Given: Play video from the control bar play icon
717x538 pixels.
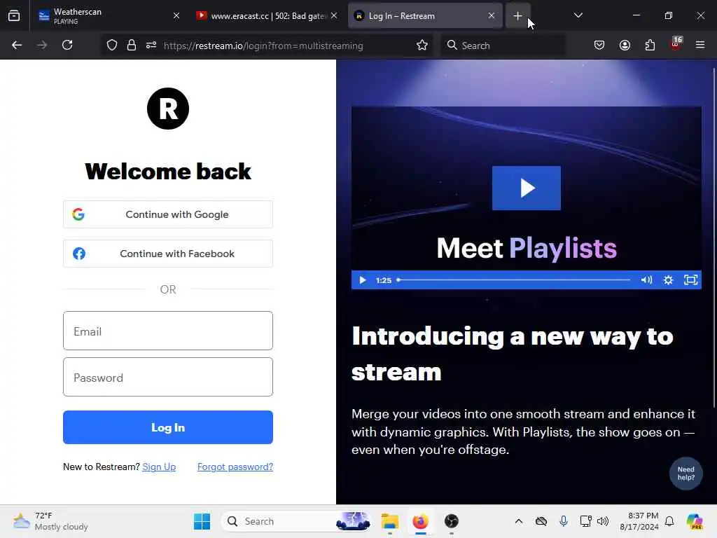Looking at the screenshot, I should click(x=363, y=280).
